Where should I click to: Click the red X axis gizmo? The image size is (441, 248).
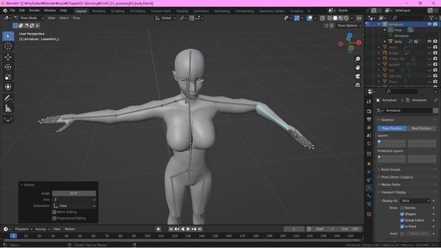point(359,43)
